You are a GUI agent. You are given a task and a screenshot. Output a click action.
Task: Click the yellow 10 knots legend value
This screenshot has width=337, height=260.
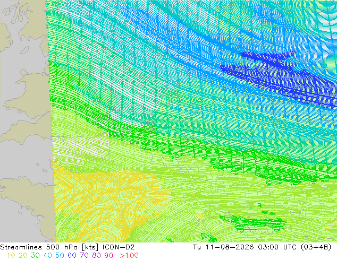(x=11, y=255)
